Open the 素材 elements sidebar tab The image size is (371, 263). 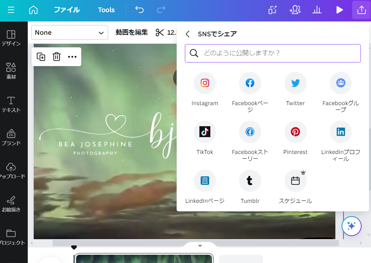pos(11,71)
